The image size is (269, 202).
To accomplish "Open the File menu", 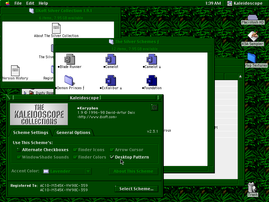I will [x=18, y=3].
